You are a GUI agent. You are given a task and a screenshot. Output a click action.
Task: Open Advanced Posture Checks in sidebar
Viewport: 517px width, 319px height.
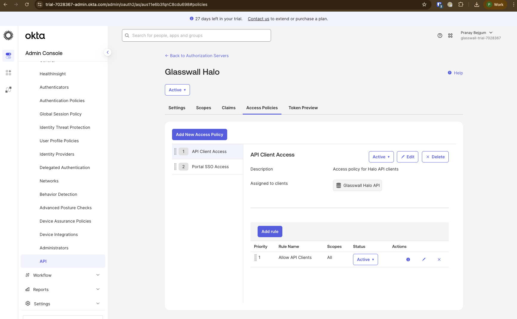[x=66, y=208]
